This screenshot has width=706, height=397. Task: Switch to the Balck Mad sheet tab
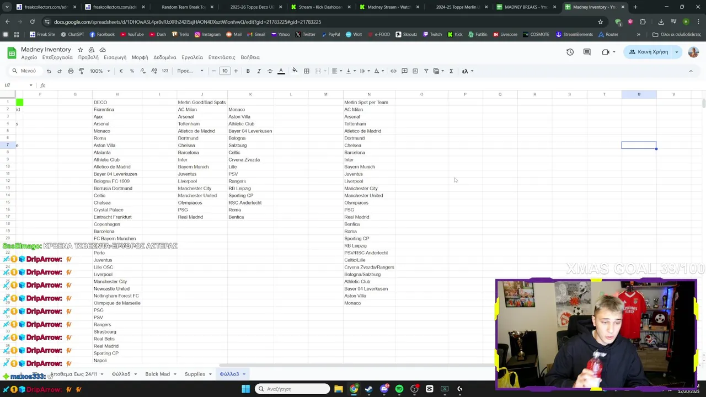(158, 374)
